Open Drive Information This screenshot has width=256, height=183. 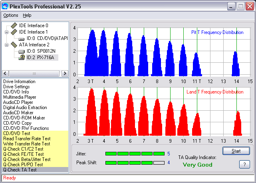point(19,82)
